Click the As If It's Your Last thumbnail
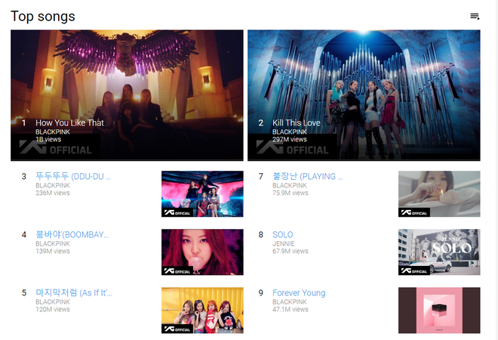Screen dimensions: 498x340 [202, 311]
